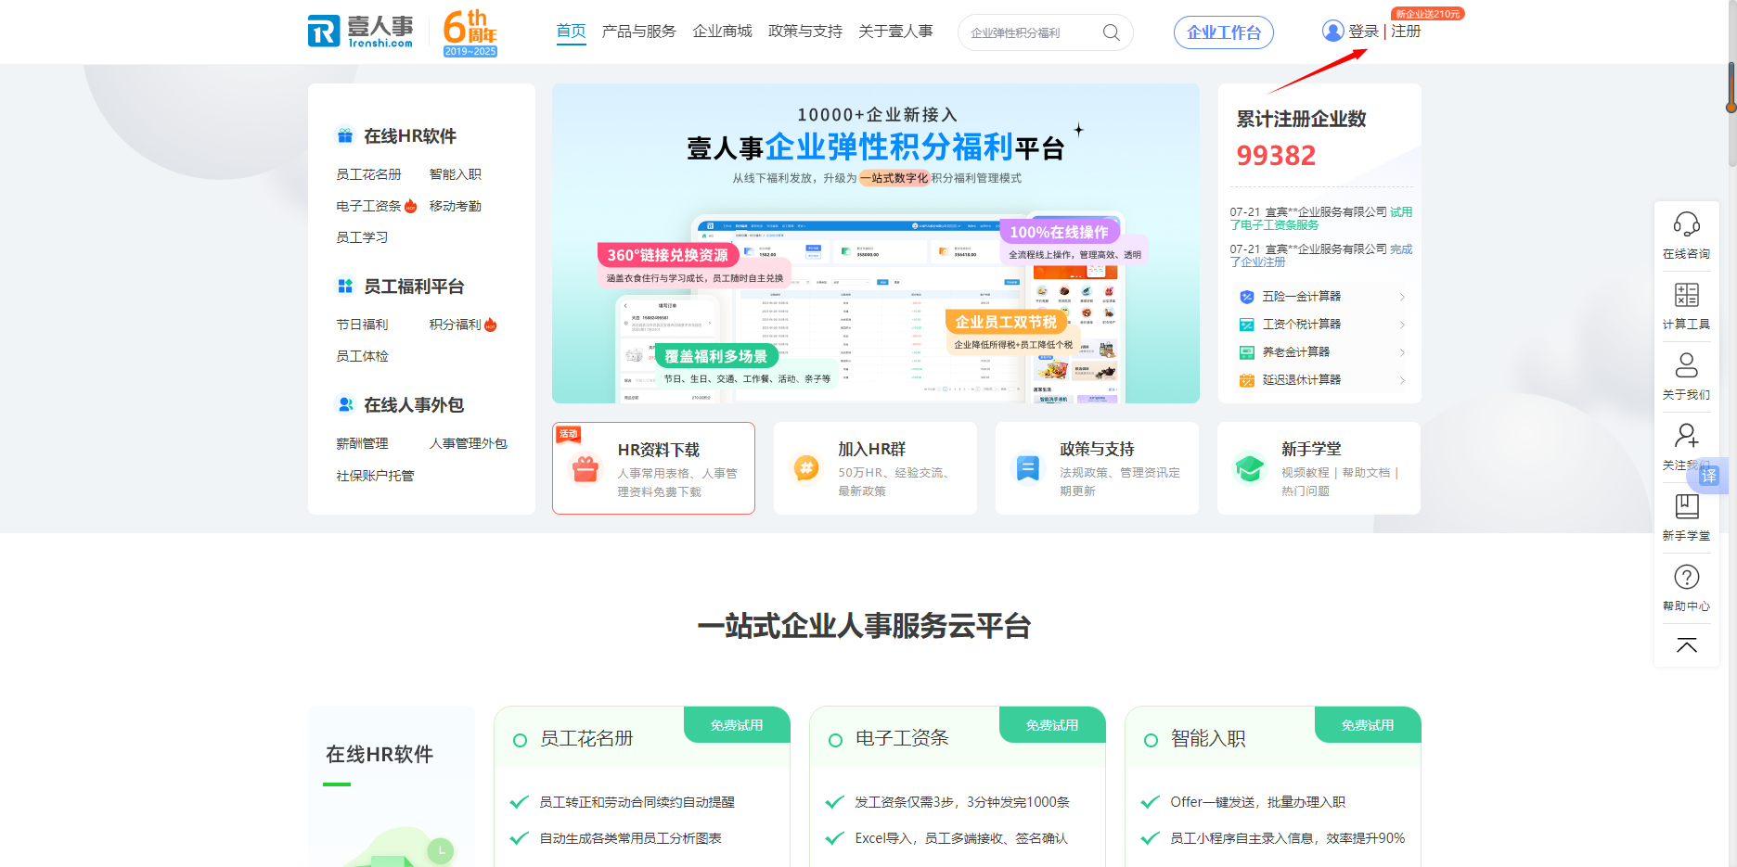Open 关于我们 person icon in side toolbar

tap(1686, 365)
